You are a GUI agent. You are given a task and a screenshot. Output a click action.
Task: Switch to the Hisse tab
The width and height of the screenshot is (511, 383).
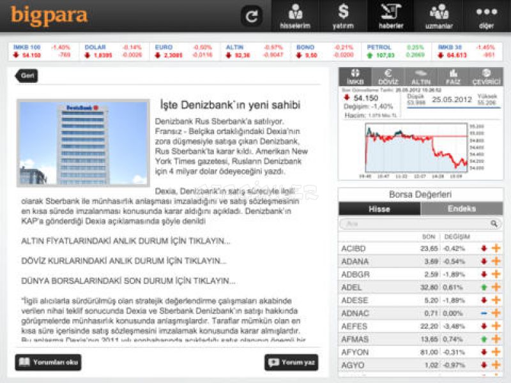(379, 209)
